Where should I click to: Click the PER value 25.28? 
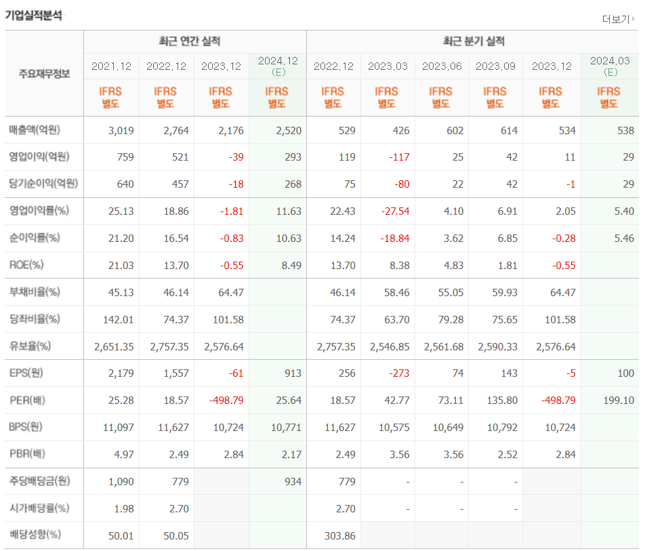click(121, 401)
